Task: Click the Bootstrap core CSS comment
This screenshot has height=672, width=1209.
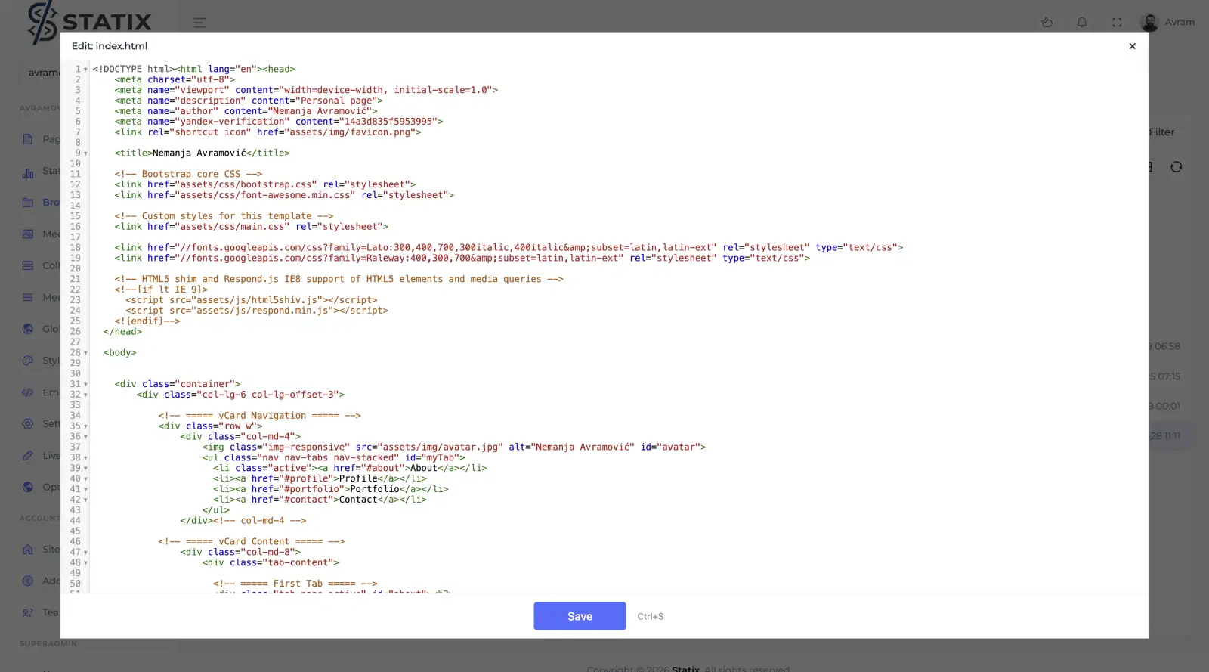Action: (189, 174)
